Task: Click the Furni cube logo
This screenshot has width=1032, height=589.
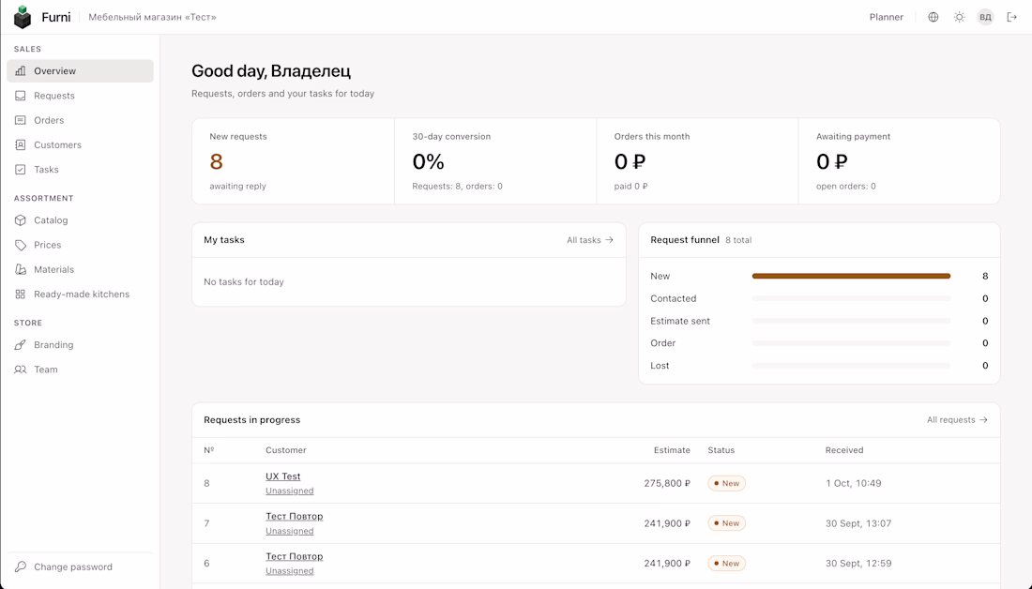Action: tap(23, 17)
